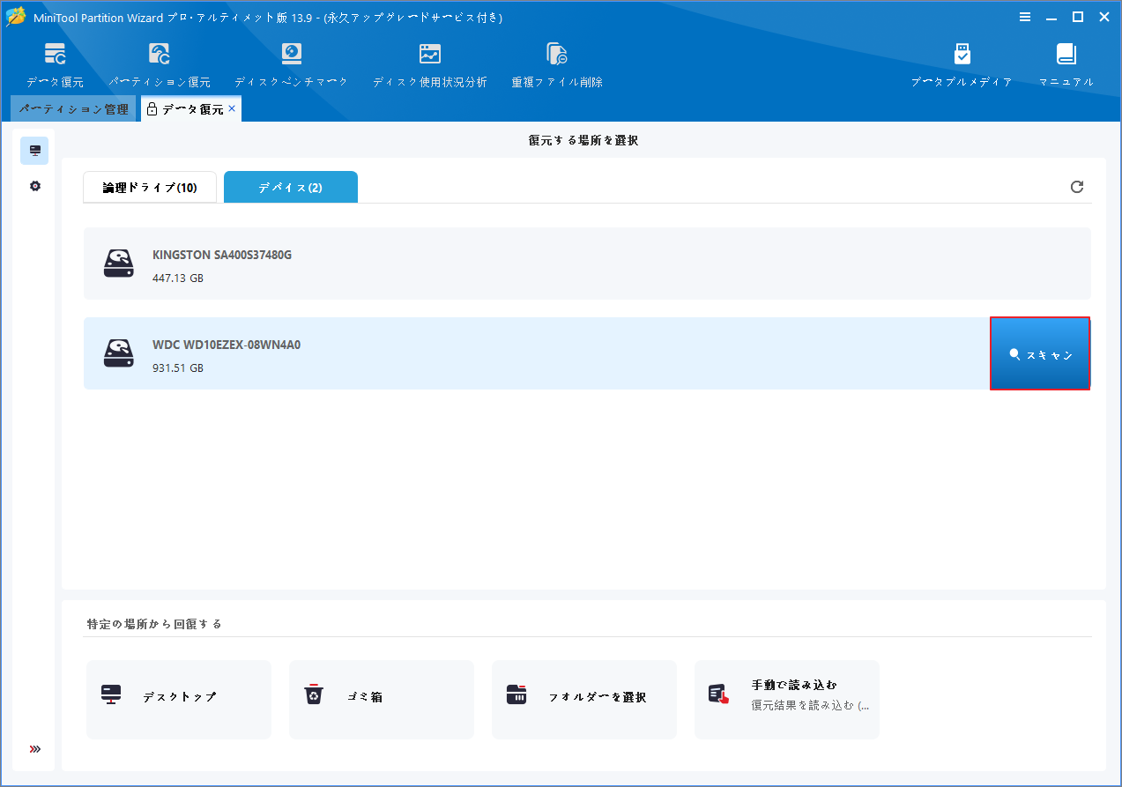Click the refresh device list icon
The width and height of the screenshot is (1122, 787).
coord(1077,187)
